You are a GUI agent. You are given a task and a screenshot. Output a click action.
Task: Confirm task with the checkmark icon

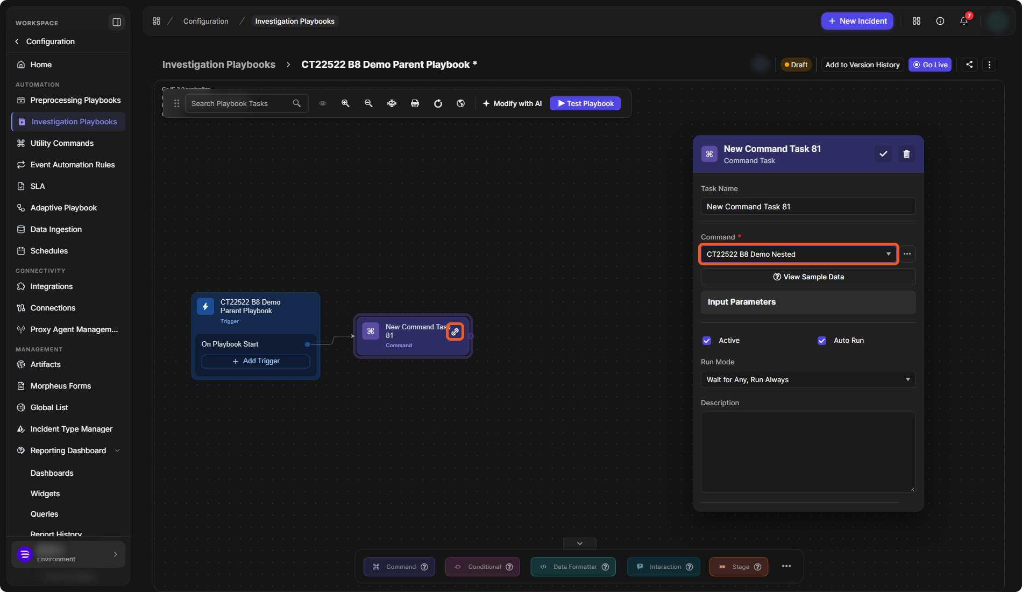[x=883, y=154]
